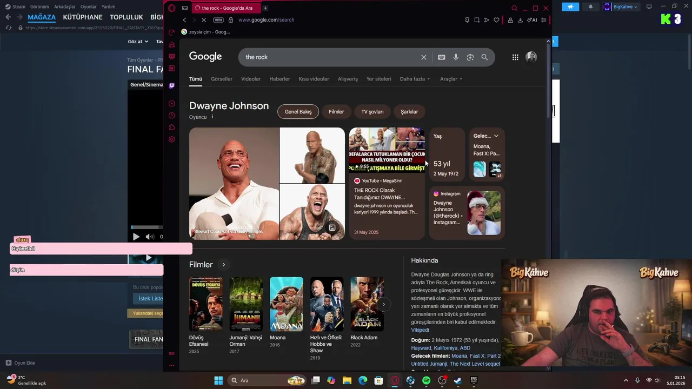Open Windows Start menu
This screenshot has width=692, height=389.
pyautogui.click(x=218, y=380)
